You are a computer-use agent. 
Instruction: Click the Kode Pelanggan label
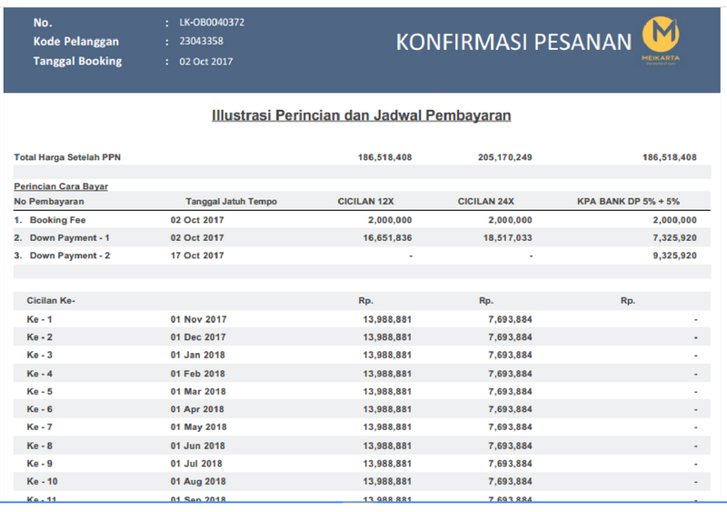[76, 41]
